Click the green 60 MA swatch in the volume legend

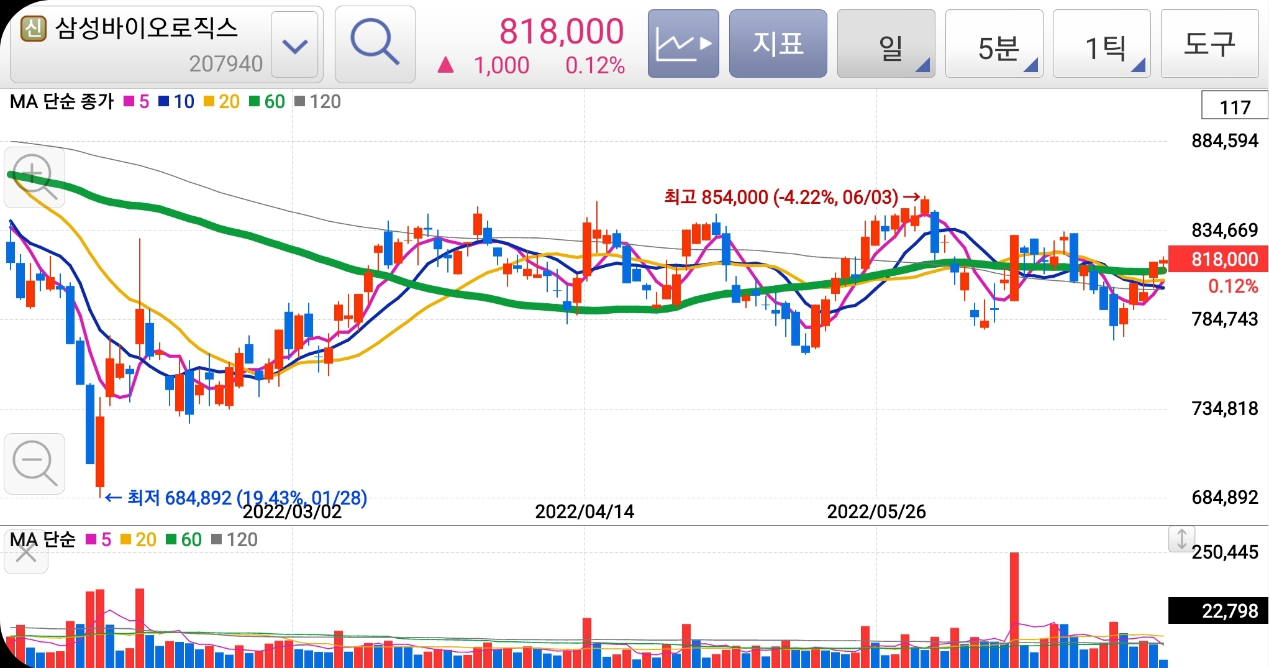click(171, 539)
